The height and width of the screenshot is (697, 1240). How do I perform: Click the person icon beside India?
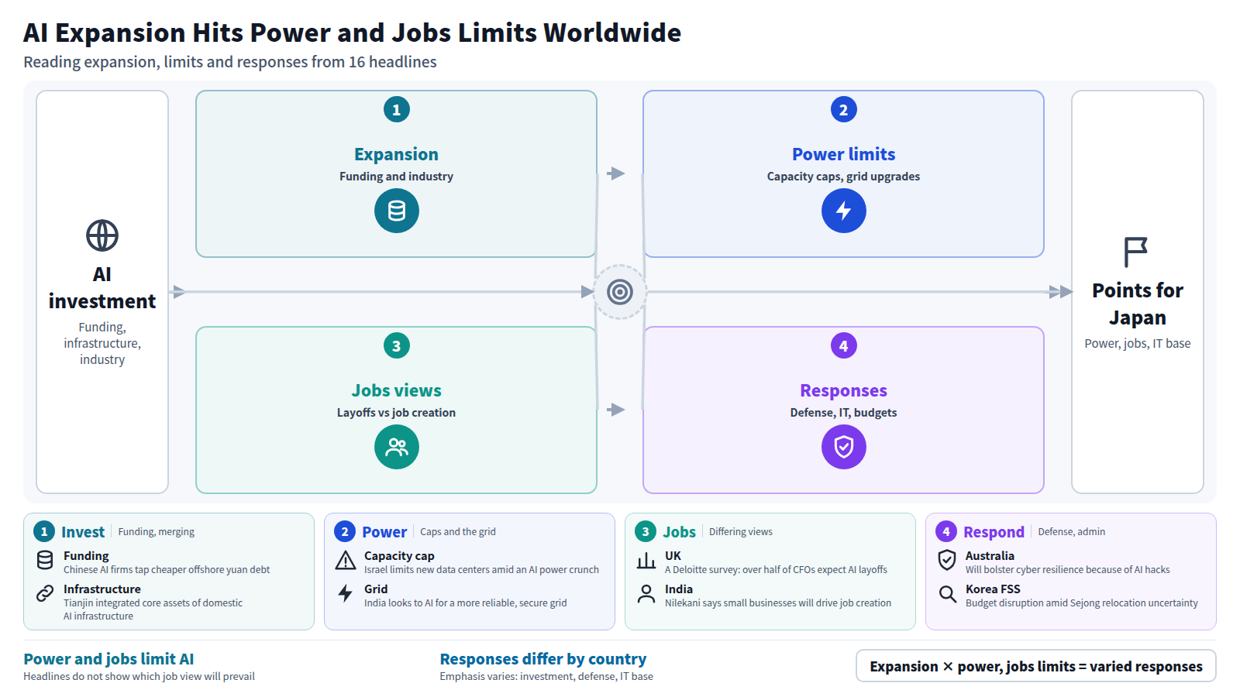click(646, 593)
